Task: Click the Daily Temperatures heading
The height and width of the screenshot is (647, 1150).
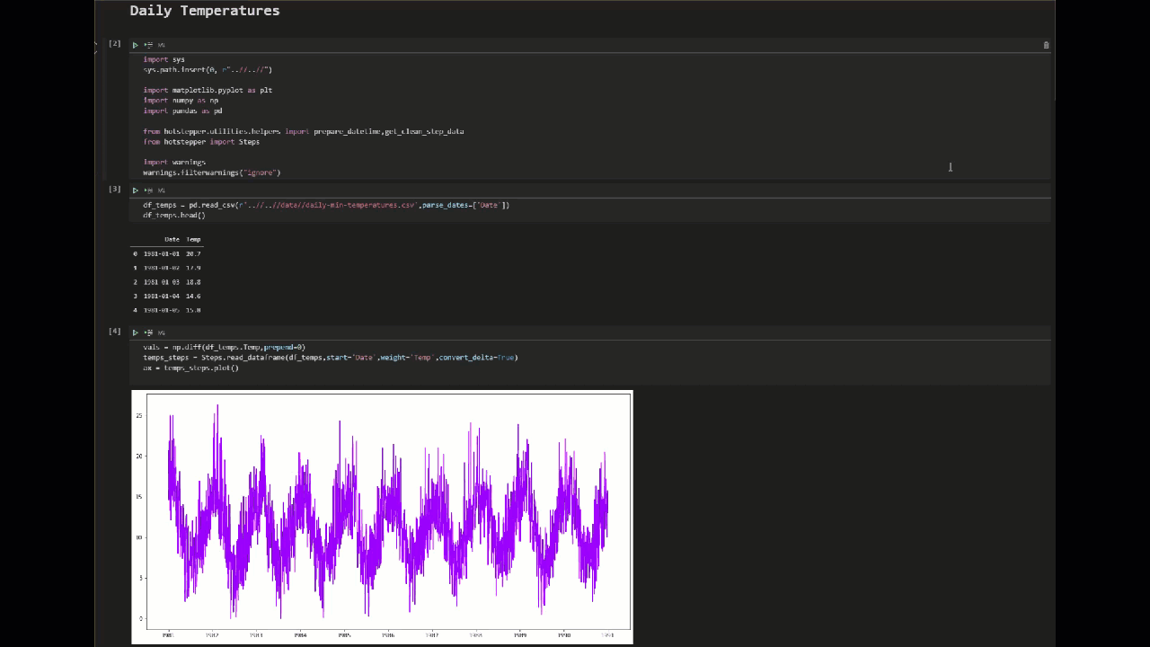Action: 205,11
